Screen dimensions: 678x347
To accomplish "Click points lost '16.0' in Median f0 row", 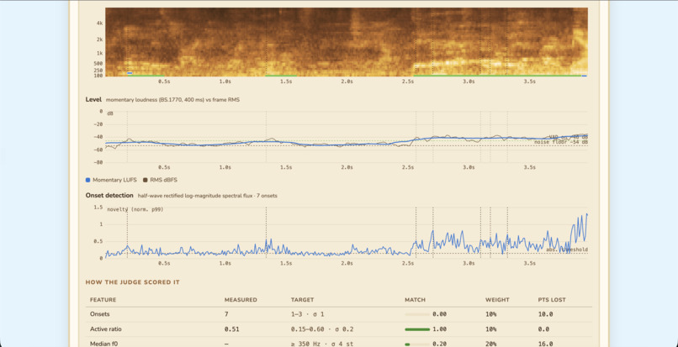I will pos(545,344).
